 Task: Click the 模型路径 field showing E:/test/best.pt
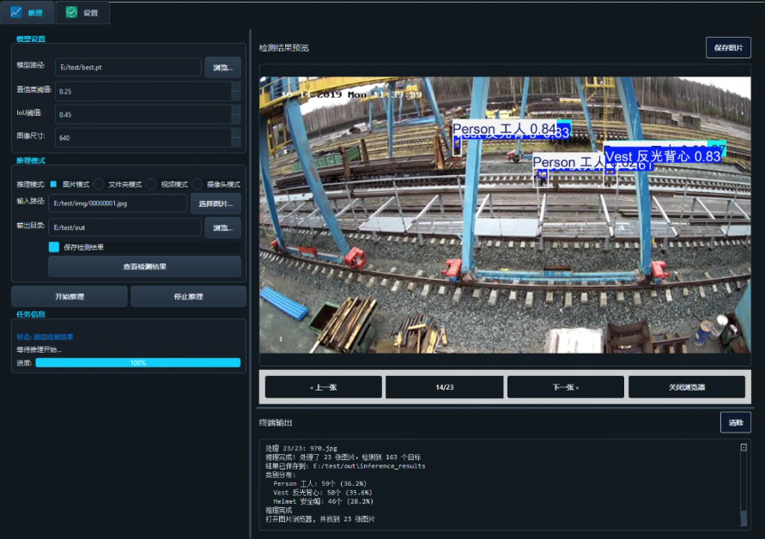(x=128, y=67)
